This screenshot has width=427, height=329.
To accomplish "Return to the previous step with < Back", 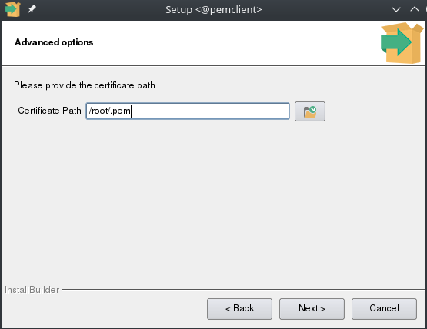I will (x=239, y=309).
